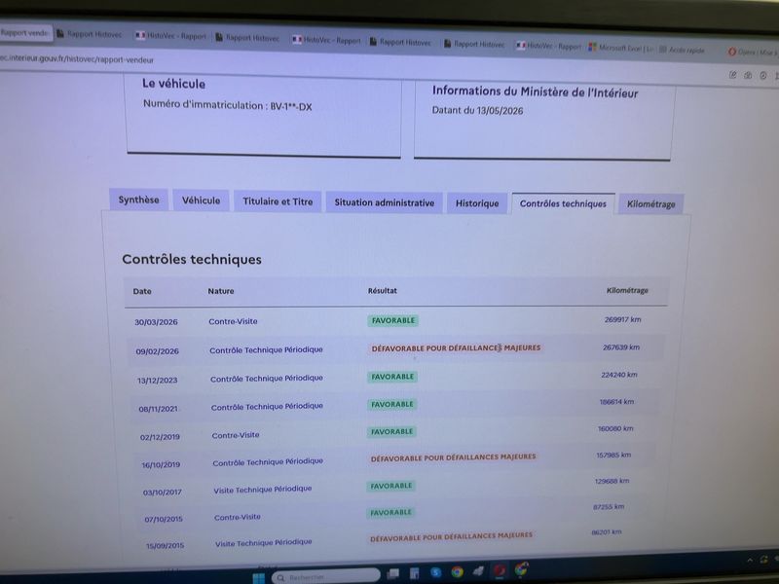The image size is (779, 584).
Task: Click the DÉFAVORABLE result for 16/10/2019
Action: click(x=453, y=457)
